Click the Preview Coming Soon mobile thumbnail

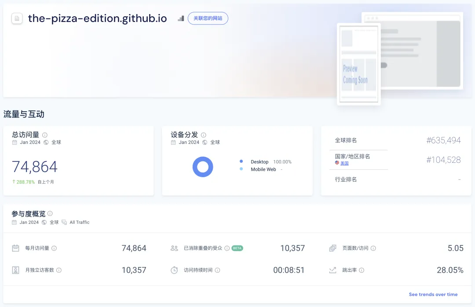coord(359,64)
